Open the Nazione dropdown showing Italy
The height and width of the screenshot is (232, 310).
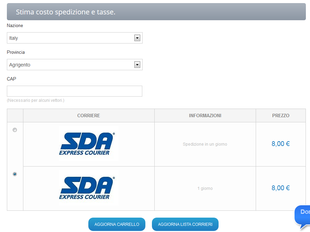tap(75, 38)
